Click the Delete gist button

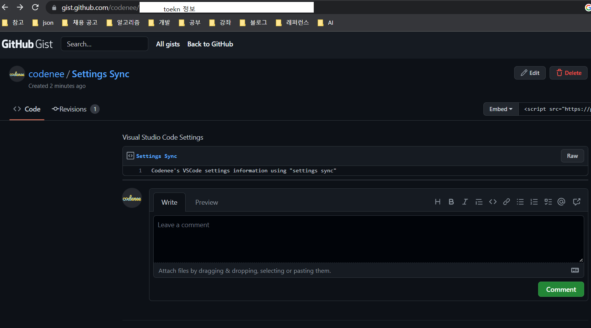click(569, 73)
